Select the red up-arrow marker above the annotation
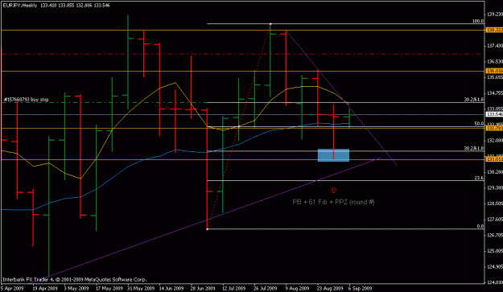The width and height of the screenshot is (503, 292). 334,190
